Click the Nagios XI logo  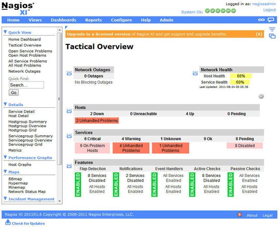click(18, 8)
